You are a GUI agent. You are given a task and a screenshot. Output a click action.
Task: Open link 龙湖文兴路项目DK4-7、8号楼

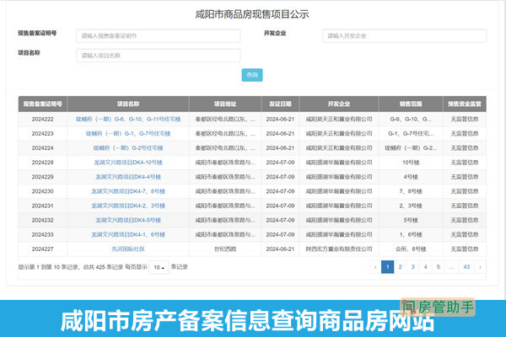tap(128, 191)
